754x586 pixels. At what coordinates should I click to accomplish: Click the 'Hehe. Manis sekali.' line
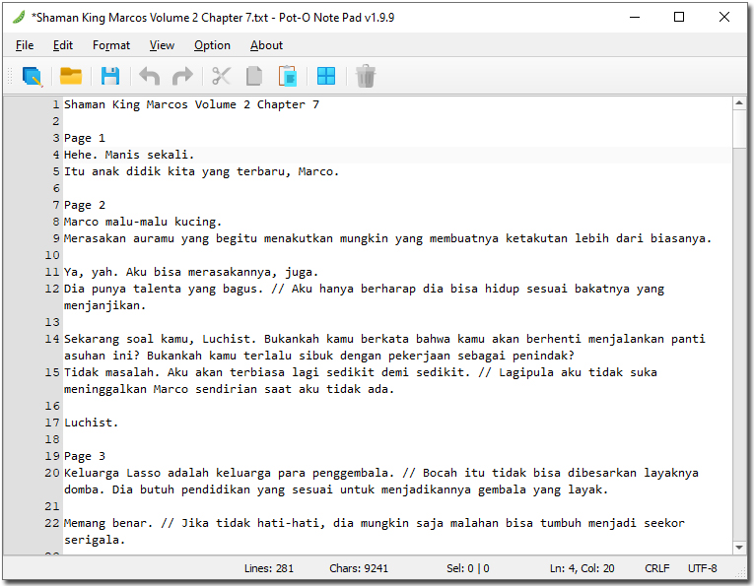click(129, 155)
